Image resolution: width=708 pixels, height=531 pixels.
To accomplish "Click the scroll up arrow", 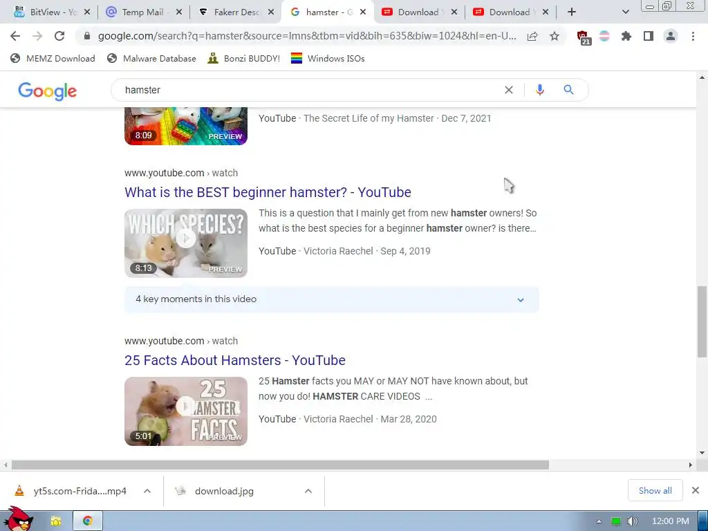I will point(702,77).
